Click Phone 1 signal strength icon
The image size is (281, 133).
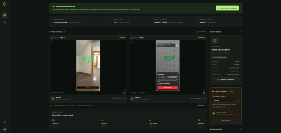(124, 98)
